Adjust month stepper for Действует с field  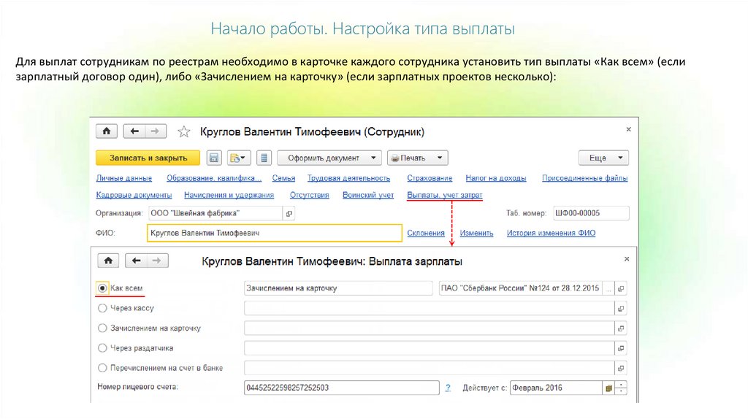(x=621, y=388)
